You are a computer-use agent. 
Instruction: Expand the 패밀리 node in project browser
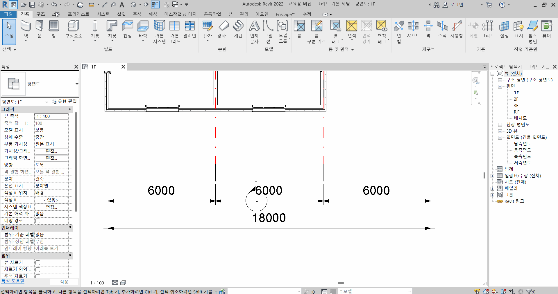click(x=493, y=189)
